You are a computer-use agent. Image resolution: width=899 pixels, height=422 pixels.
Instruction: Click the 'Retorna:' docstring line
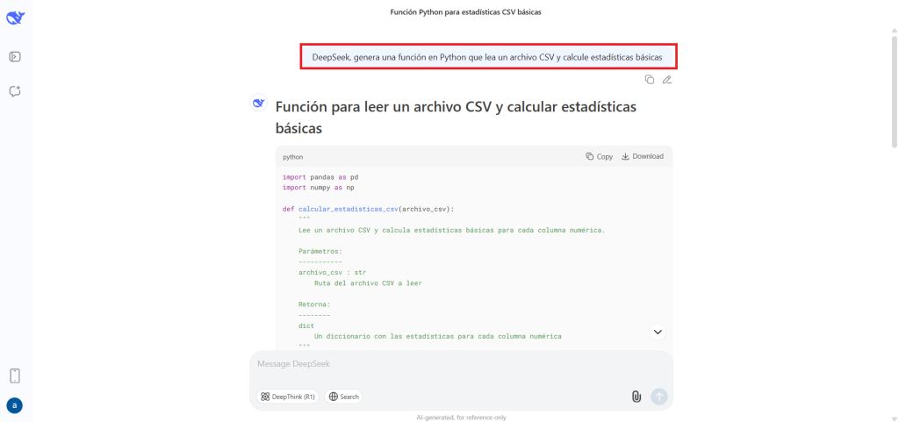coord(314,304)
